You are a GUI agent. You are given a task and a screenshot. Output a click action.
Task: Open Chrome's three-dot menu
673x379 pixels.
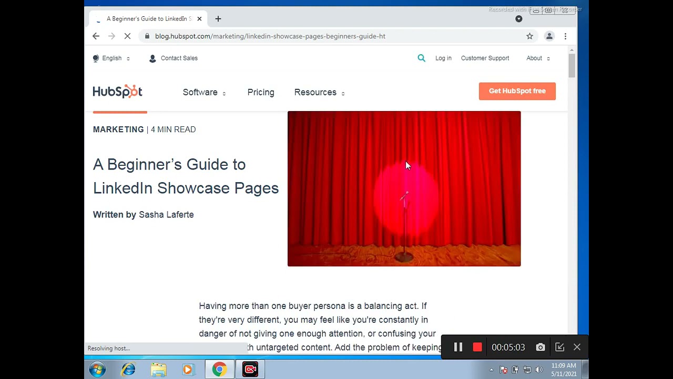click(565, 36)
